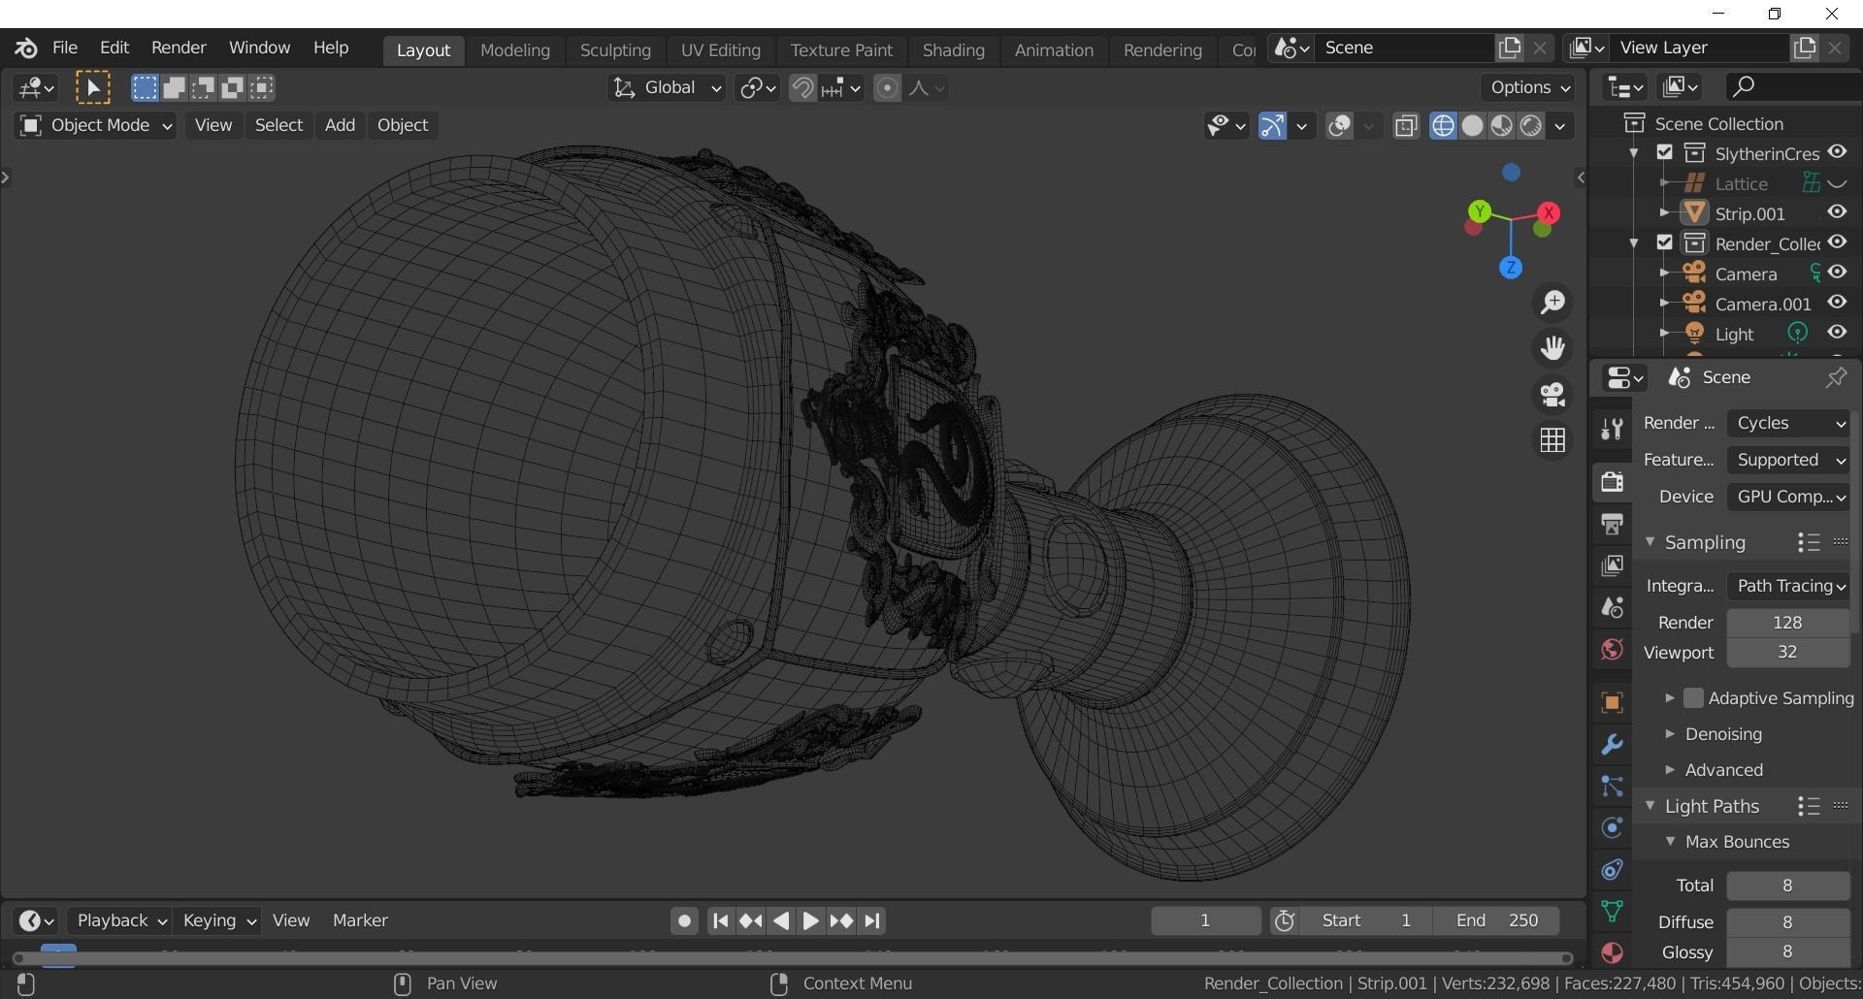Open View Layer properties tab
The width and height of the screenshot is (1863, 999).
pos(1613,565)
